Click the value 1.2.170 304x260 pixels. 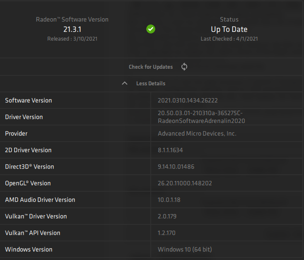(166, 233)
